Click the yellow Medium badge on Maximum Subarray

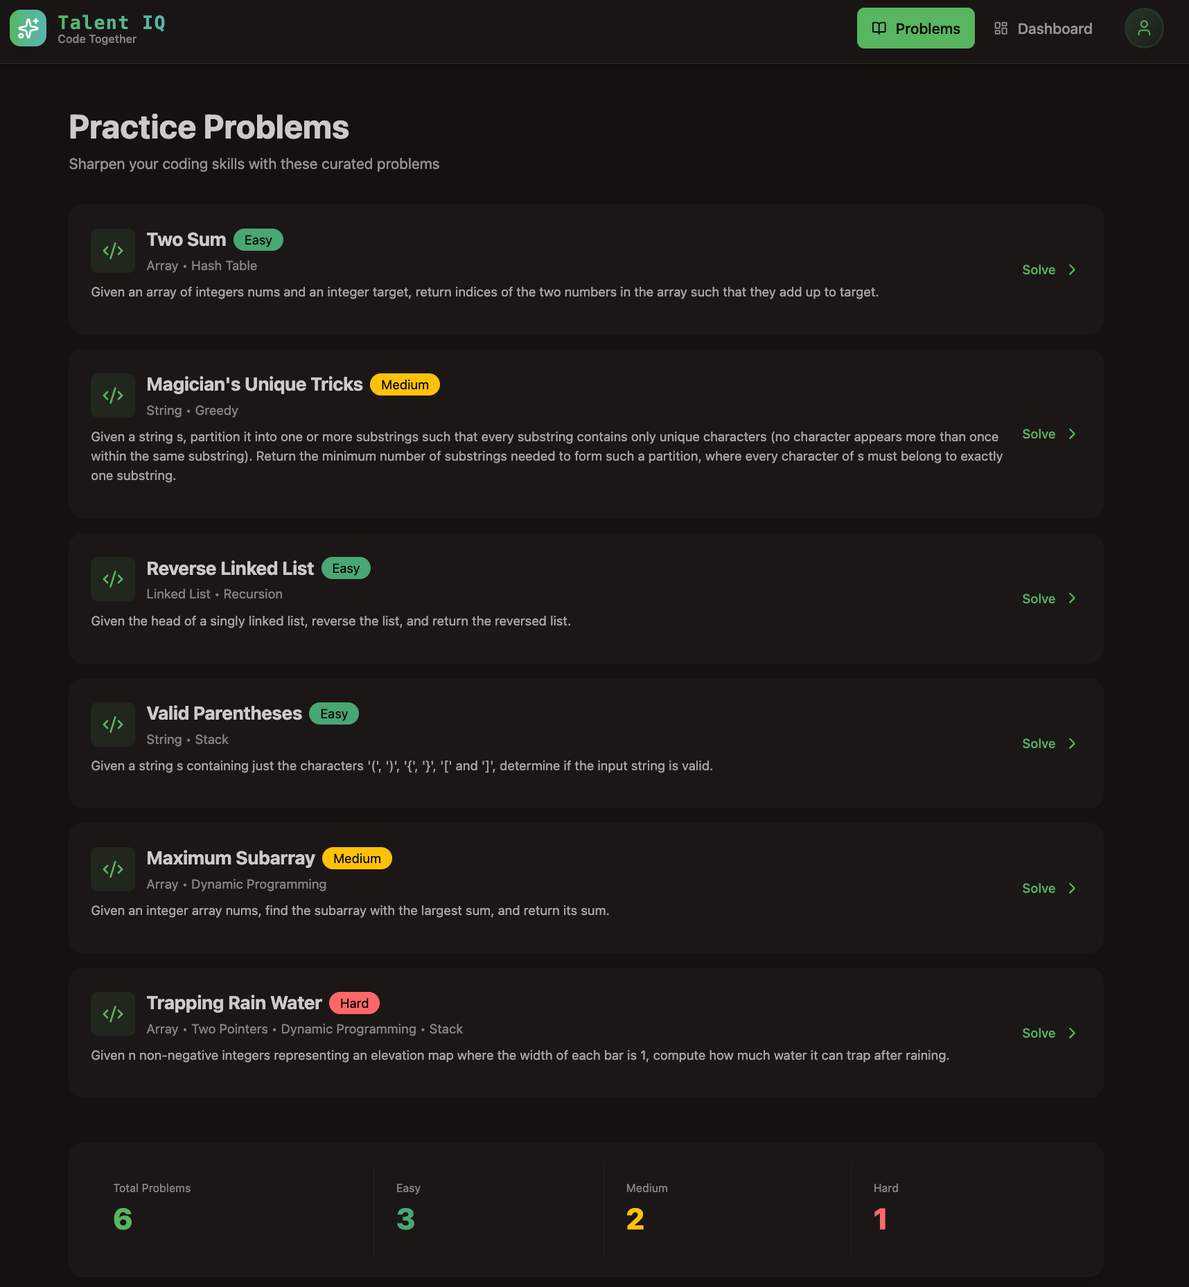tap(357, 858)
